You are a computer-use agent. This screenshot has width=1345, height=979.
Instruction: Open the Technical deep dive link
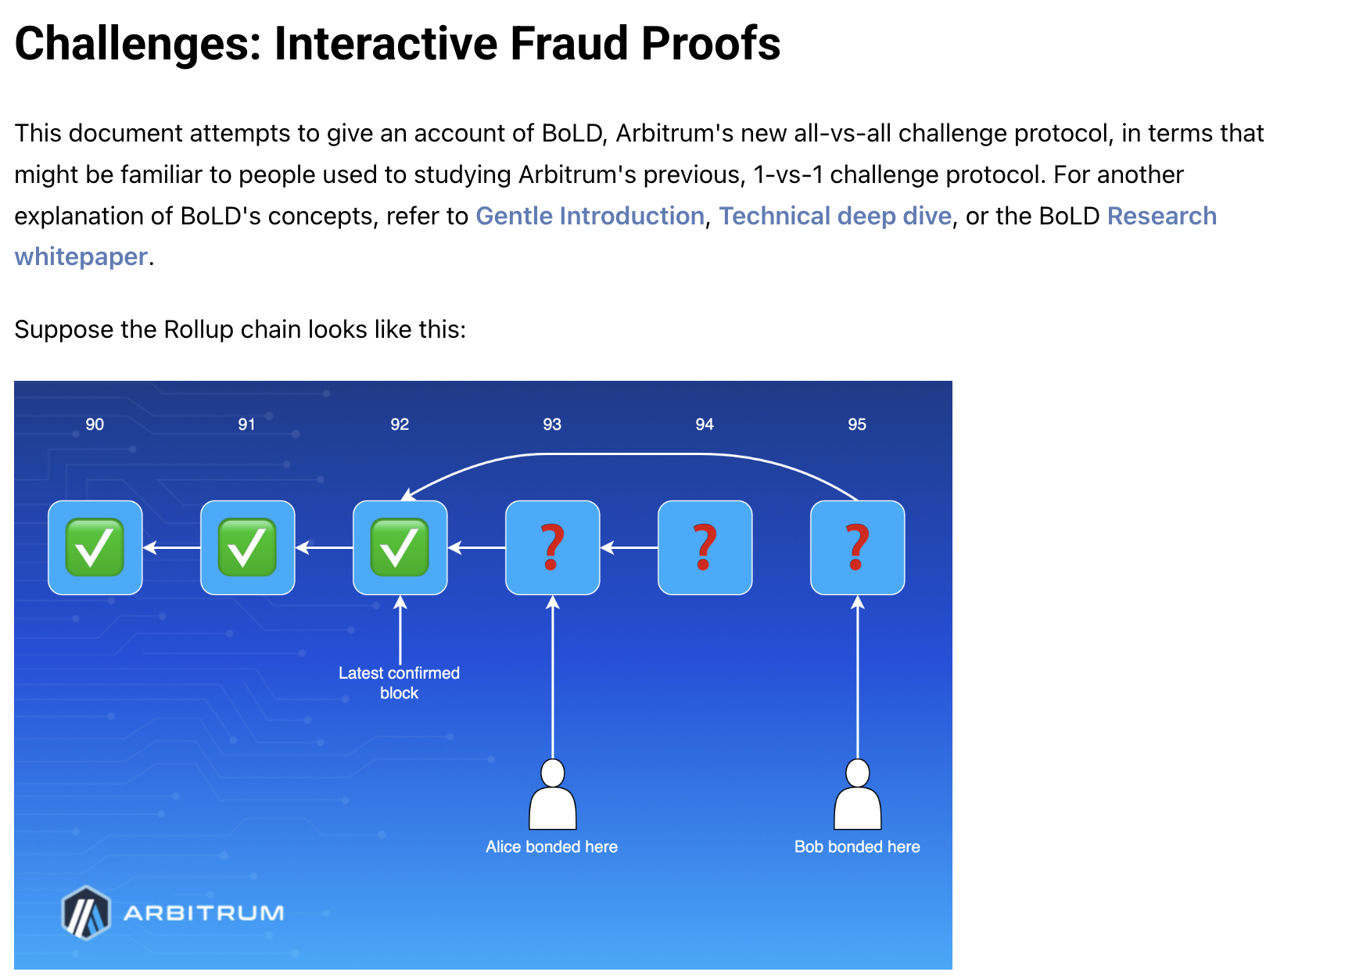(x=835, y=216)
